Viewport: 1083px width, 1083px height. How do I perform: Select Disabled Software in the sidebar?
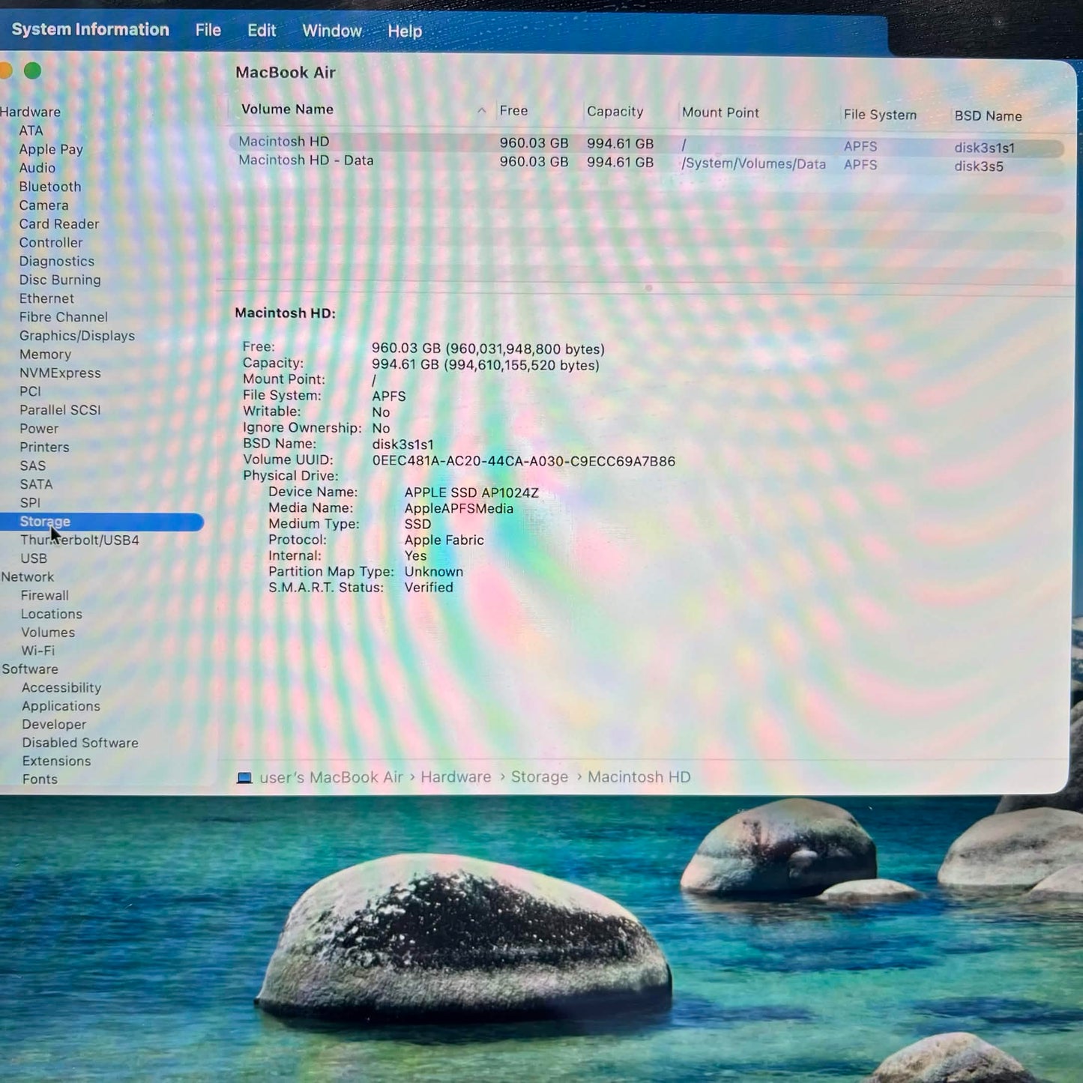(80, 743)
